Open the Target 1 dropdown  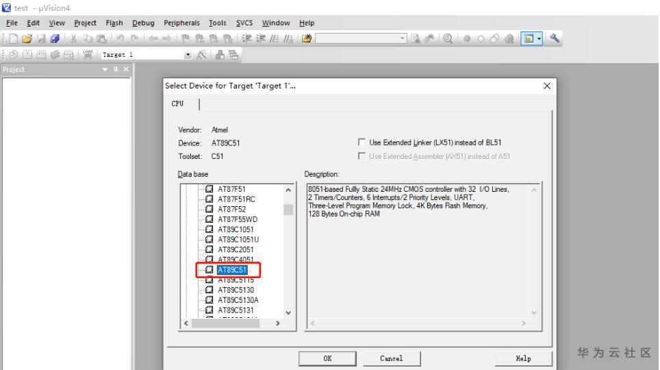[x=188, y=55]
